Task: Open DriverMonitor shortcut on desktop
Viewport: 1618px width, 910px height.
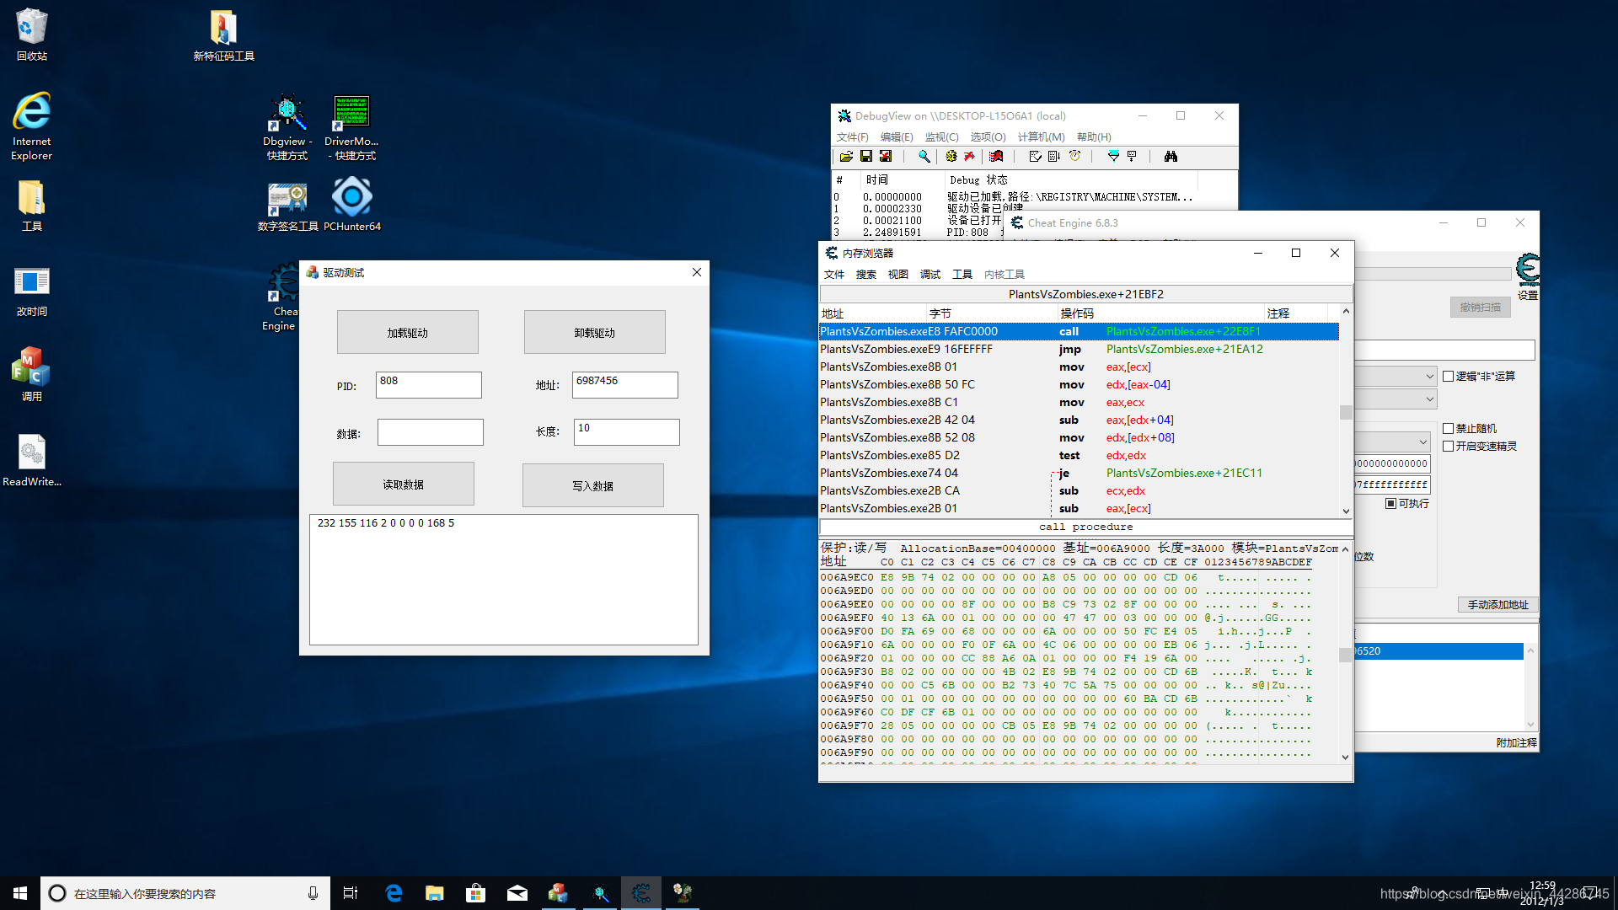Action: click(x=351, y=127)
